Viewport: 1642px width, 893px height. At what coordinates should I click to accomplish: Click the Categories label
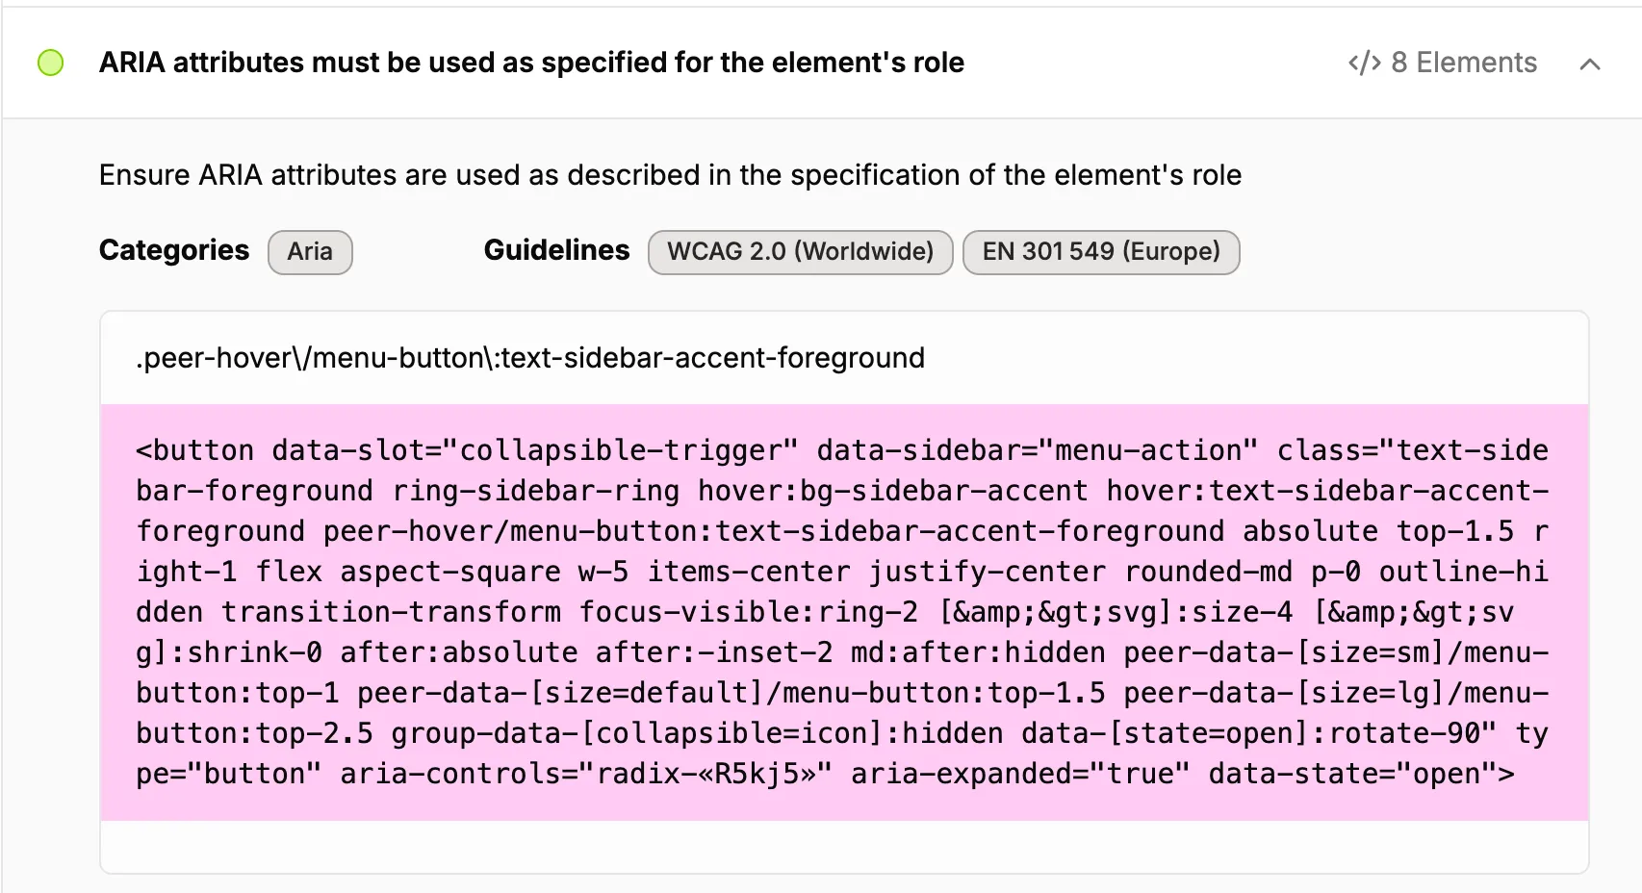pyautogui.click(x=174, y=250)
